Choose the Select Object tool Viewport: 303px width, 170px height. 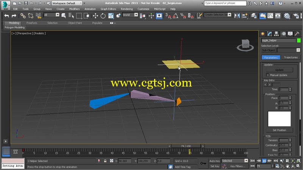(x=64, y=15)
